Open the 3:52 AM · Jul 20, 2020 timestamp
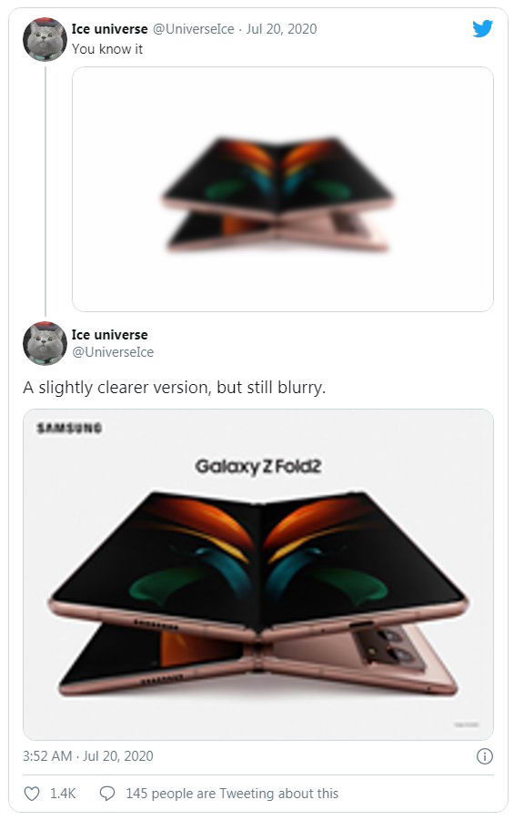514x820 pixels. tap(88, 756)
